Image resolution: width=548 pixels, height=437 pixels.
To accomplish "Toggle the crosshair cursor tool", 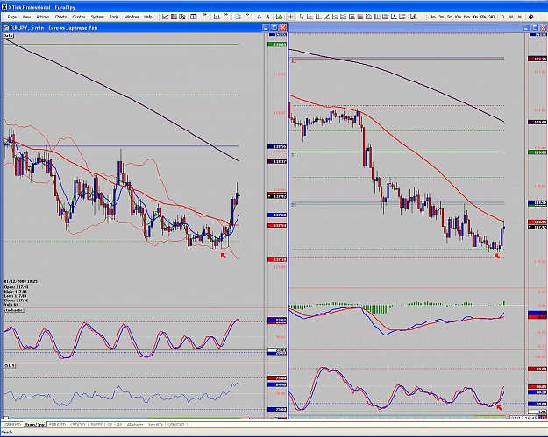I will point(290,17).
